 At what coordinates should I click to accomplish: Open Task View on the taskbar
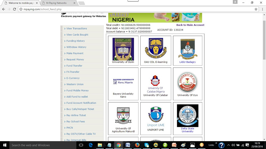(x=81, y=145)
